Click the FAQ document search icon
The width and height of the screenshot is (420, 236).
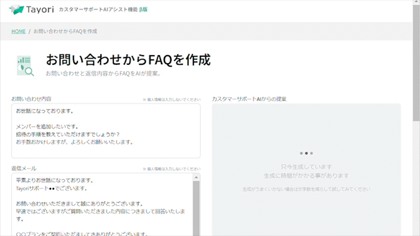point(25,66)
